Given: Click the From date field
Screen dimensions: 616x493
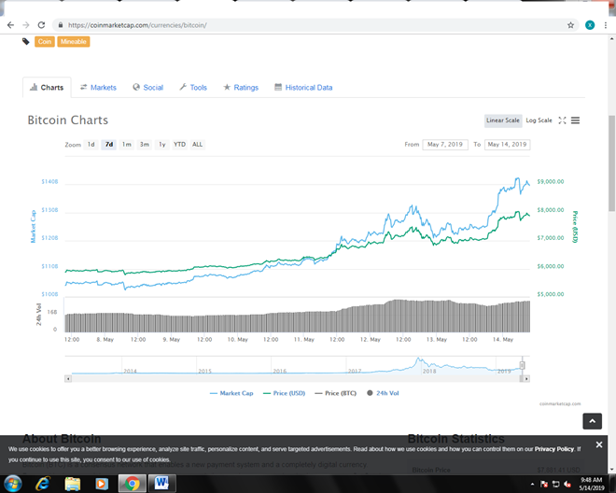Looking at the screenshot, I should point(445,145).
